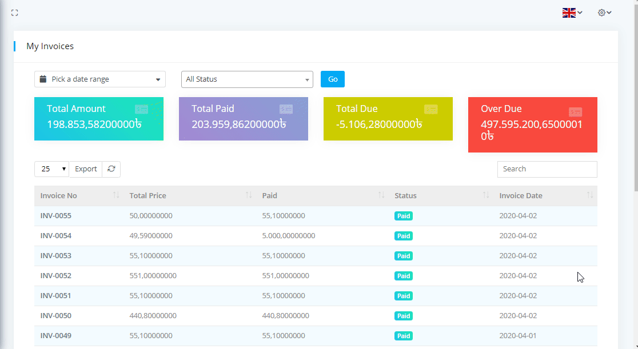Sort by Invoice No column
The height and width of the screenshot is (349, 638).
(x=59, y=196)
